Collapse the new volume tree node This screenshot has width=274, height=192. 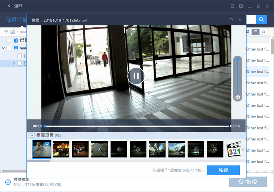[3, 48]
